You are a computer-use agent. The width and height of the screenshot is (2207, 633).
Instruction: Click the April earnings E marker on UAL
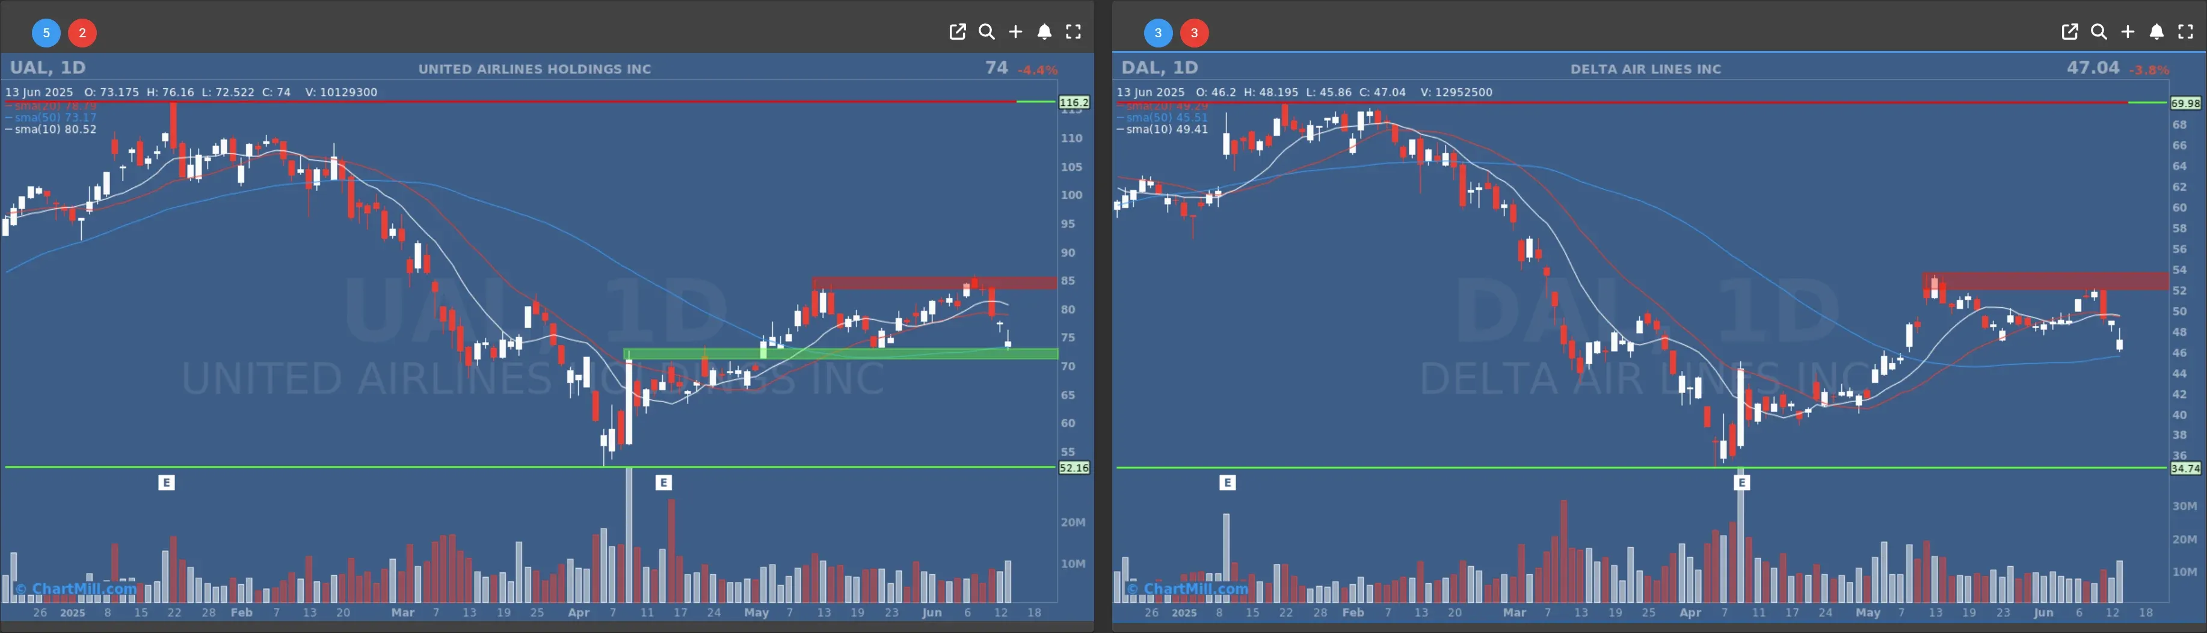pyautogui.click(x=663, y=483)
